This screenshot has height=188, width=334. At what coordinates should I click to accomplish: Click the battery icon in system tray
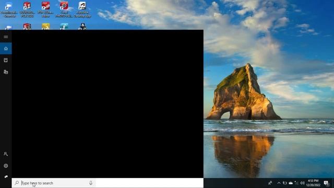pos(285,183)
